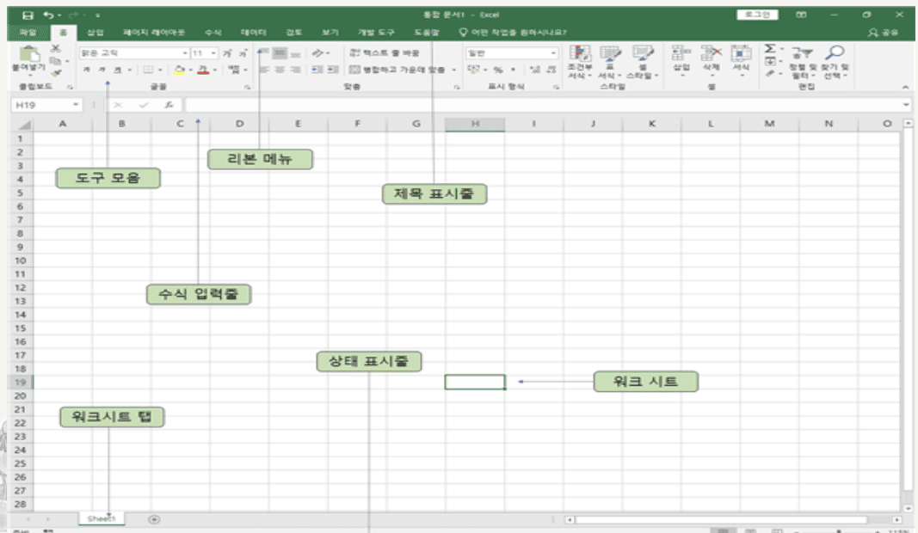Click Insert Function fx icon

point(169,104)
